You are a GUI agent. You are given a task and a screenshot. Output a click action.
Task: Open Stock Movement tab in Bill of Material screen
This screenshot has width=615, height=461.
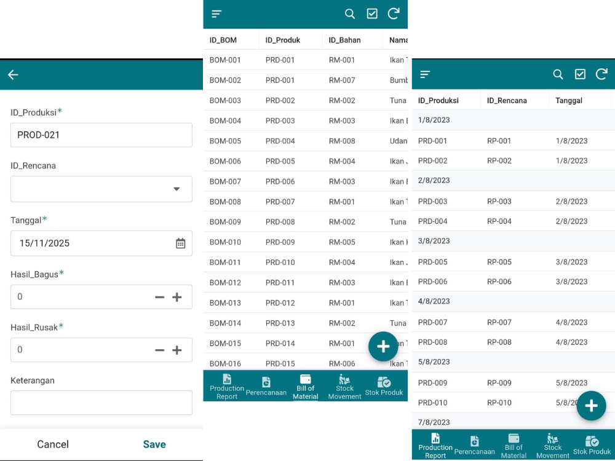click(x=345, y=387)
